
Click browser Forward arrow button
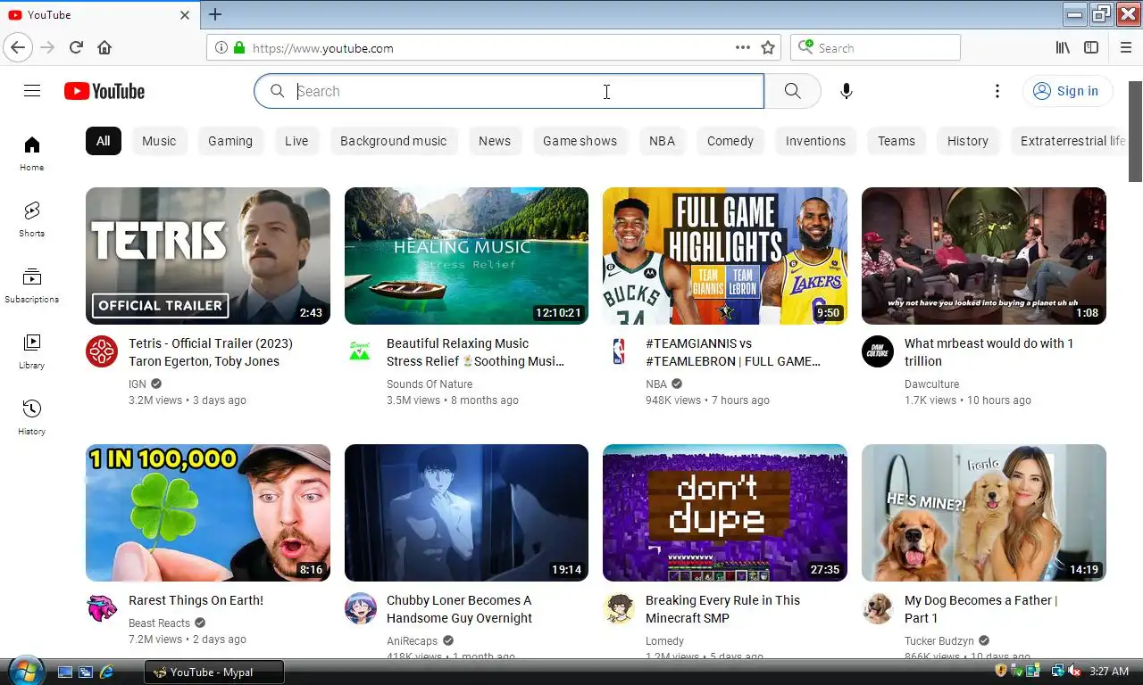(47, 47)
